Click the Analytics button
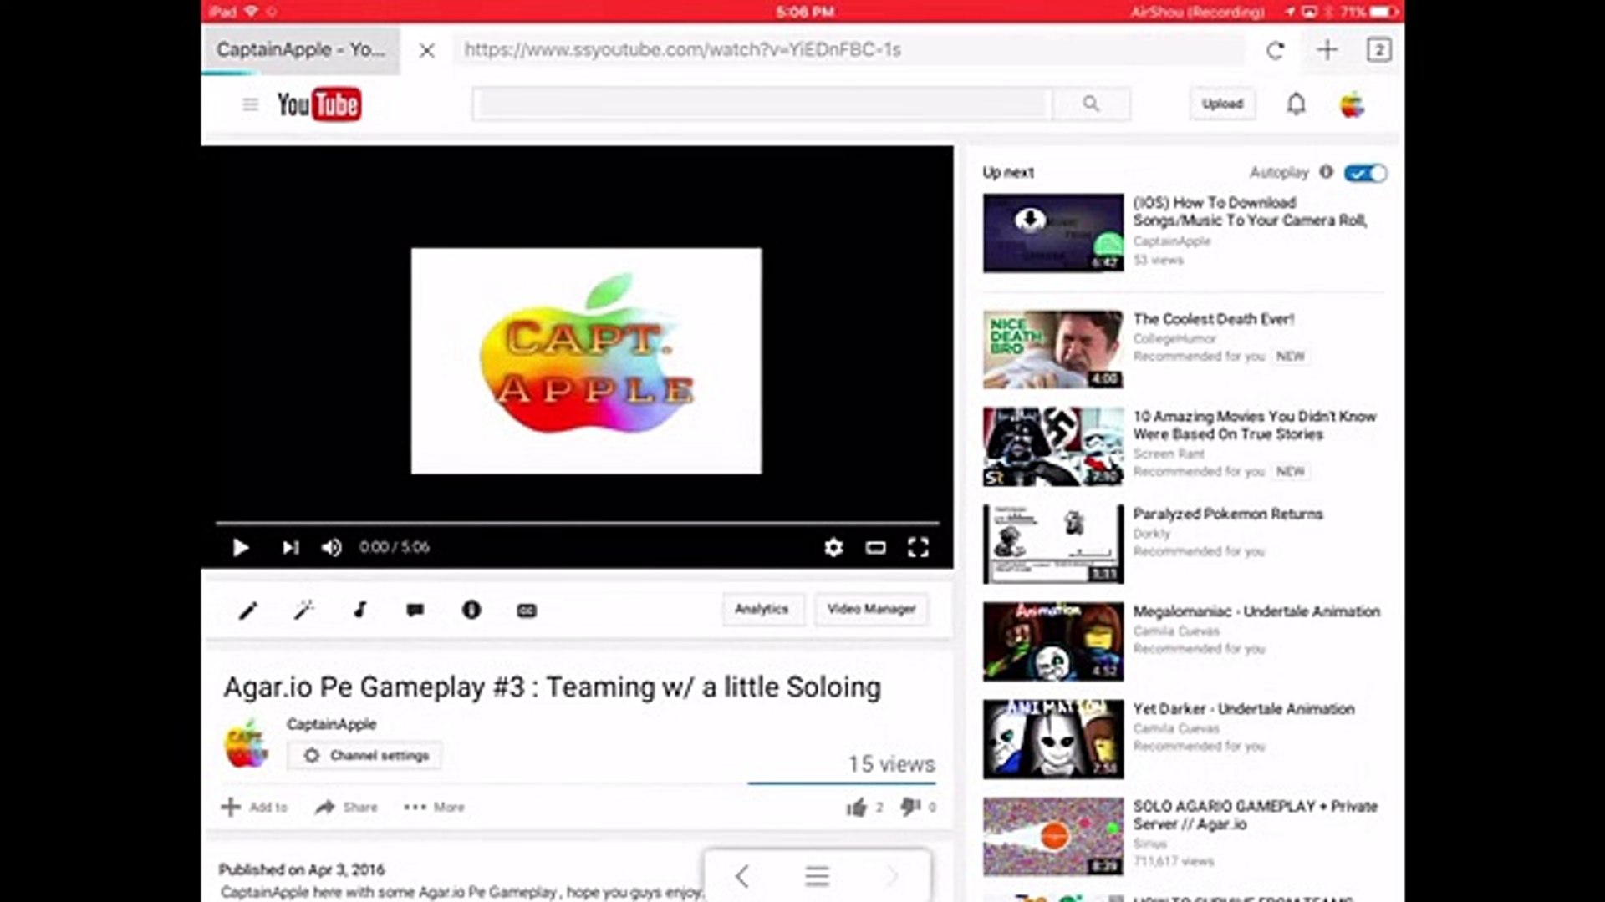This screenshot has height=902, width=1605. coord(762,609)
